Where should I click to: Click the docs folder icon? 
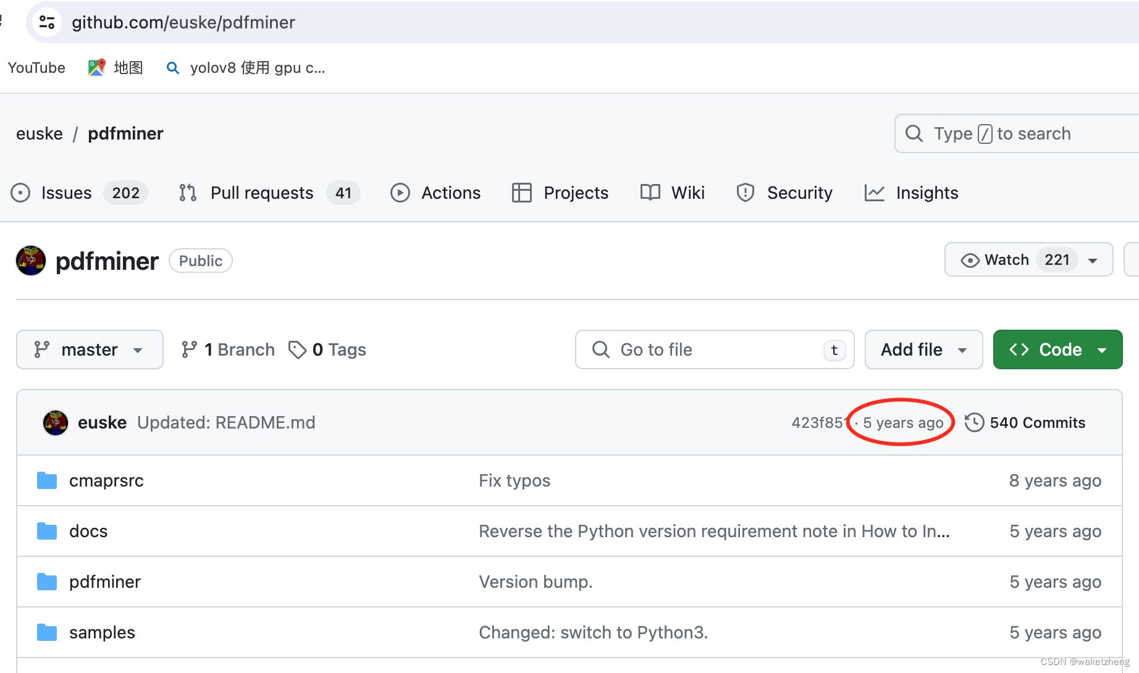47,531
